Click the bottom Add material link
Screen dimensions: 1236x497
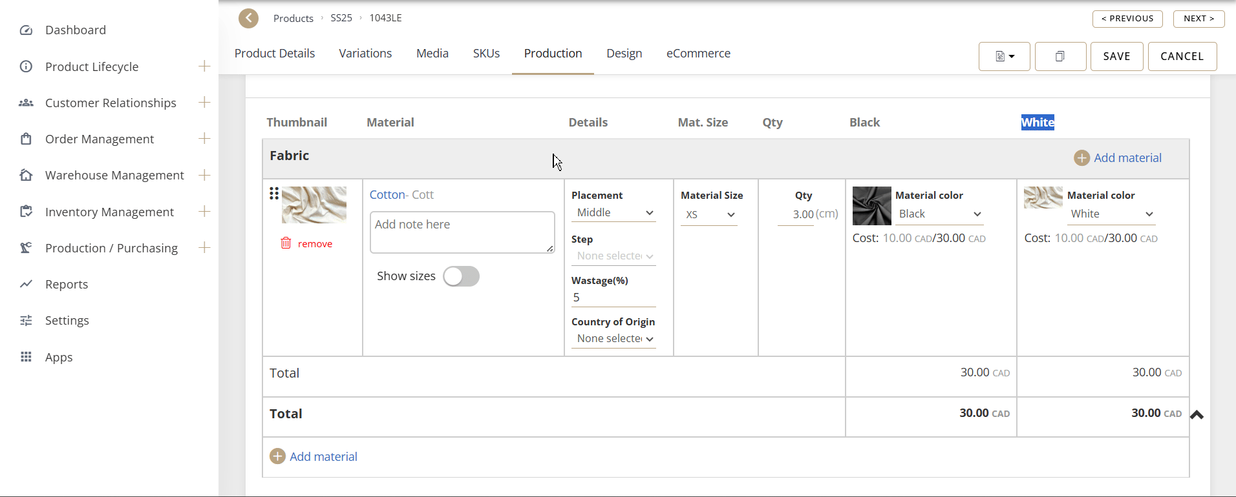point(323,457)
